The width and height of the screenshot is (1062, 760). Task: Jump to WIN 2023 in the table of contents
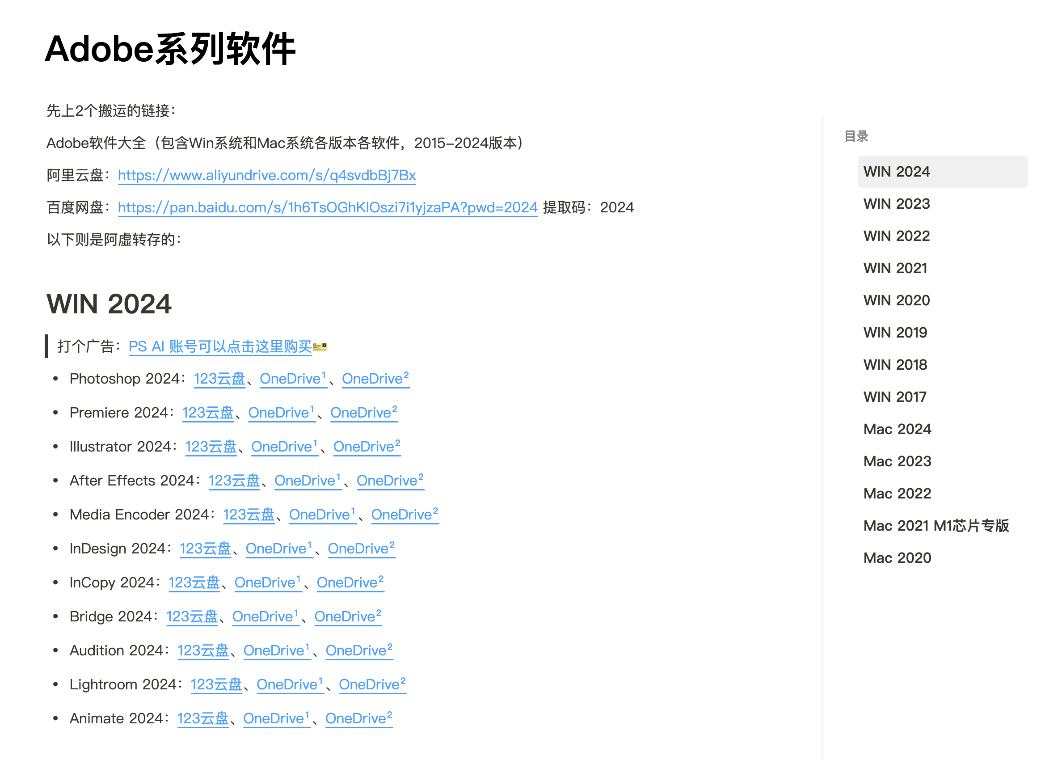(x=896, y=204)
